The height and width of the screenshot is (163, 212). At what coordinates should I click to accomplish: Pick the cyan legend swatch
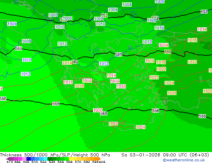click(45, 159)
